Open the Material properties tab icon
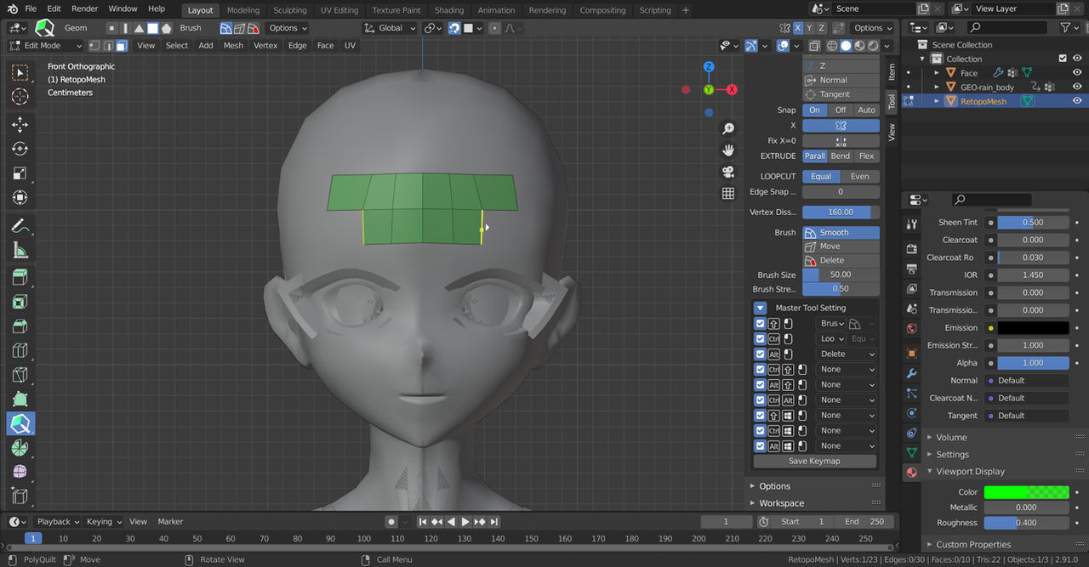This screenshot has height=567, width=1089. coord(912,472)
